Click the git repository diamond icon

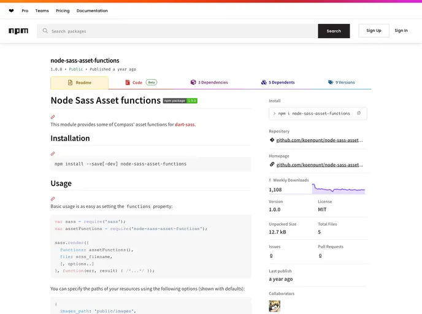[272, 140]
